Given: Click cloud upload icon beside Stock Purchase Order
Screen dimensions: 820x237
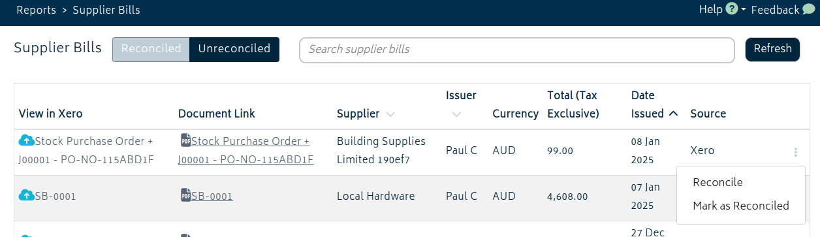Looking at the screenshot, I should point(27,140).
